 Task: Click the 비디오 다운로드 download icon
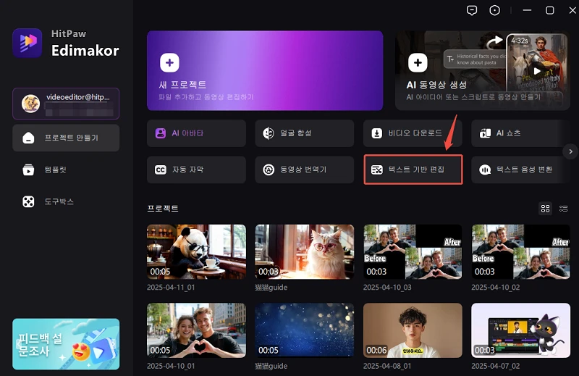point(376,133)
